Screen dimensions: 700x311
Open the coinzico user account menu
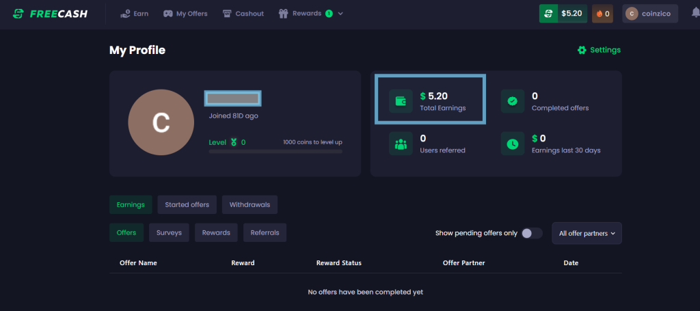[x=649, y=14]
